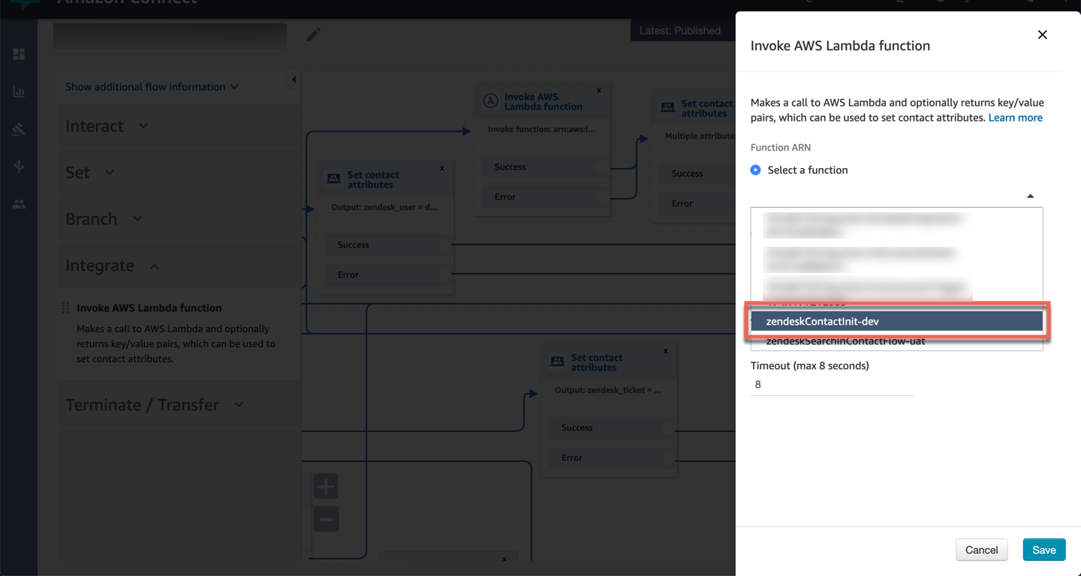Screen dimensions: 1081x576
Task: Click the Lambda icon on the Invoke block
Action: [x=490, y=101]
